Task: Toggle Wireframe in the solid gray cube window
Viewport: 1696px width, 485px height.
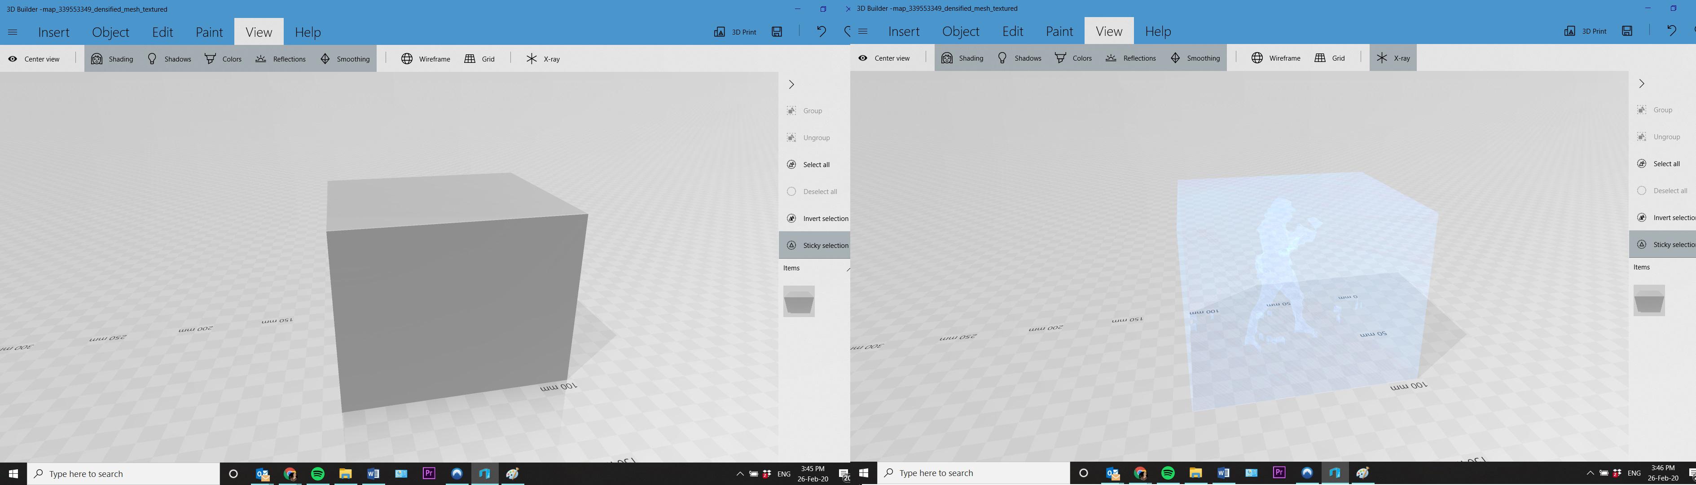Action: click(x=425, y=59)
